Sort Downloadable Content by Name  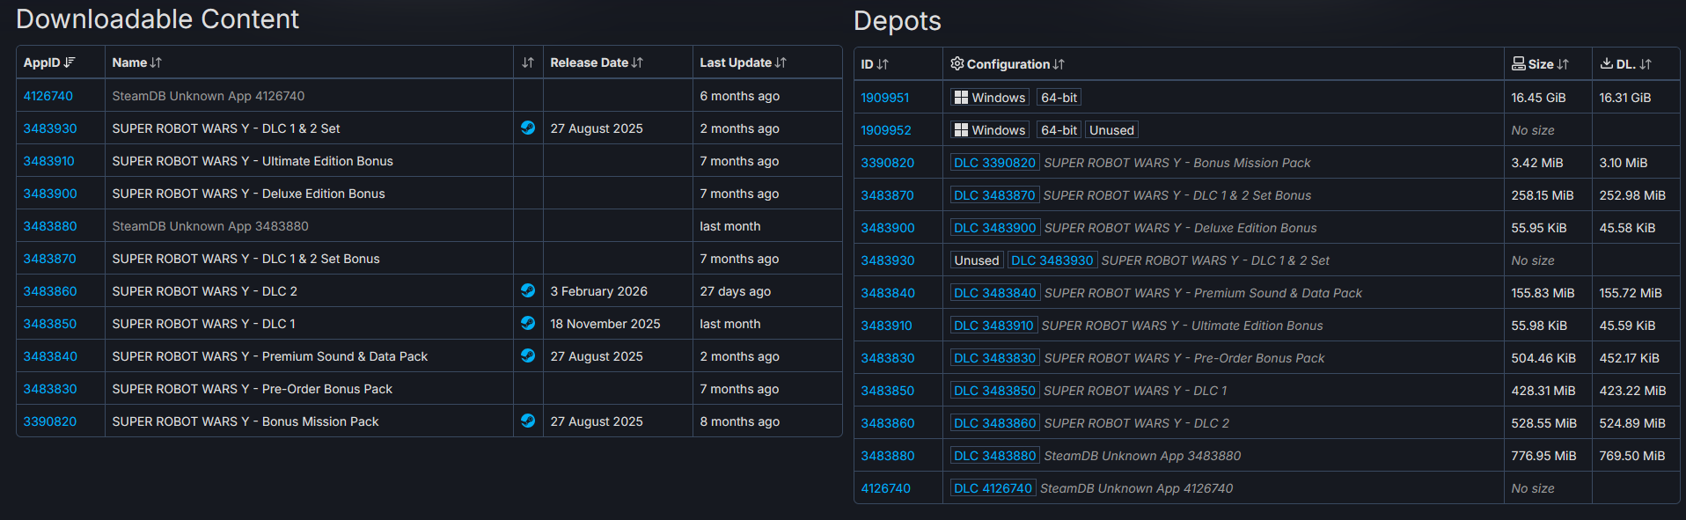point(309,62)
